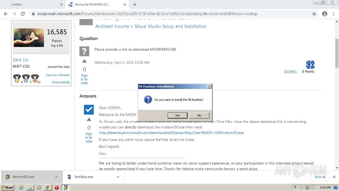This screenshot has width=339, height=191.
Task: Click the network tray icon
Action: pyautogui.click(x=307, y=188)
